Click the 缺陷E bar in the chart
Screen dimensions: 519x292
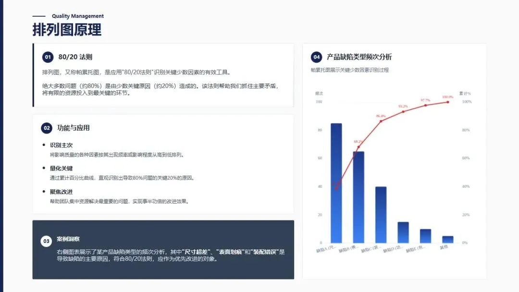426,236
